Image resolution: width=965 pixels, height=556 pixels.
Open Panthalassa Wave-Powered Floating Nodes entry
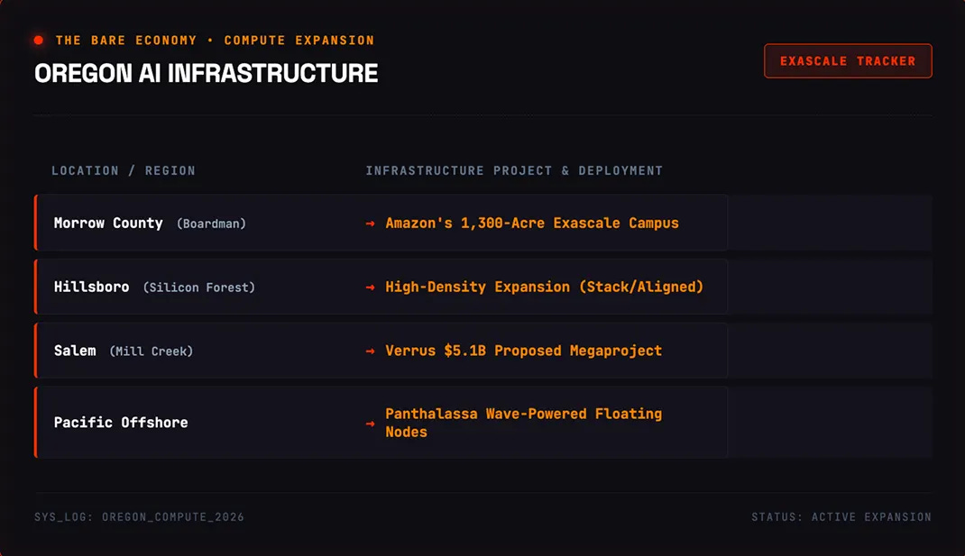(524, 423)
